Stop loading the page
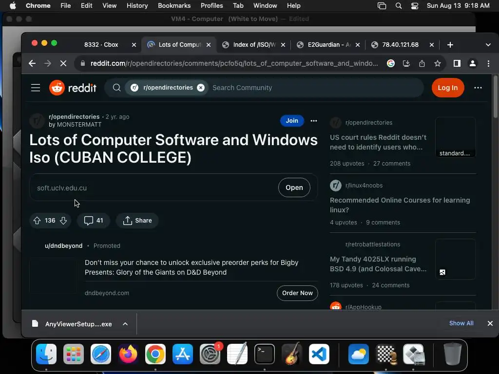This screenshot has height=374, width=499. click(x=63, y=63)
